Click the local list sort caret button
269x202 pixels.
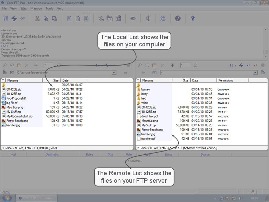3,80
